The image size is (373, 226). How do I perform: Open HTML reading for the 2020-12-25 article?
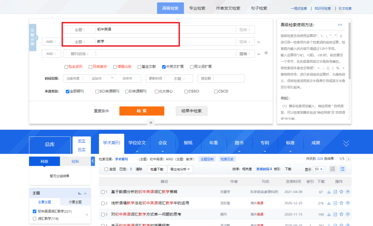pos(335,203)
